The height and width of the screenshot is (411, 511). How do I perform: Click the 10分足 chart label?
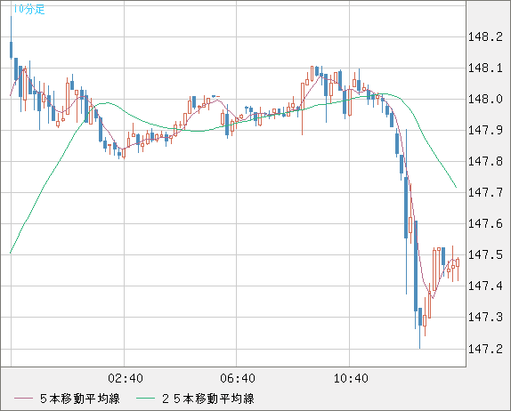(28, 9)
